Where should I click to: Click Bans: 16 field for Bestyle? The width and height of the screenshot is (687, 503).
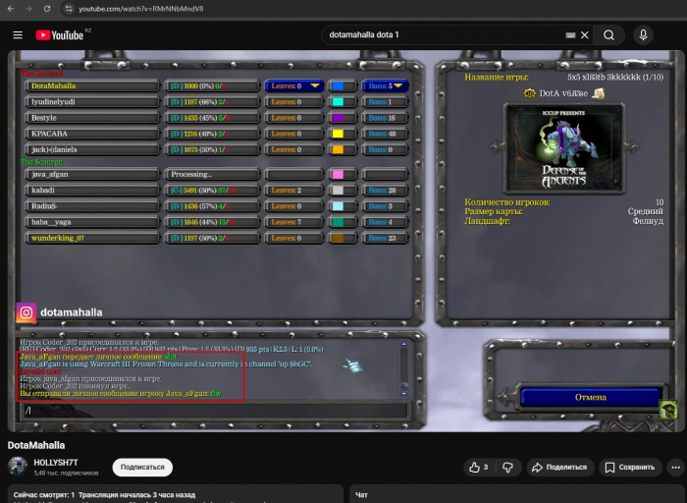[x=385, y=118]
